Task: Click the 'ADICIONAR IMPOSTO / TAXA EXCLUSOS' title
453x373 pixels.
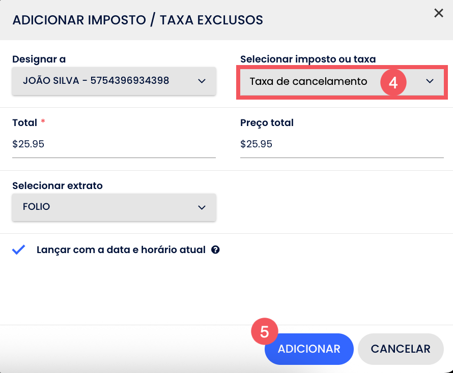Action: tap(137, 20)
